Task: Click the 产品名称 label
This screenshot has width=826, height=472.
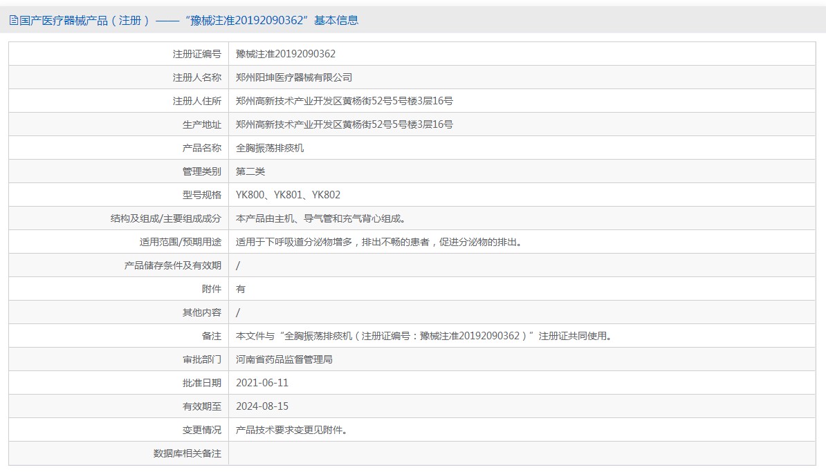Action: click(202, 148)
